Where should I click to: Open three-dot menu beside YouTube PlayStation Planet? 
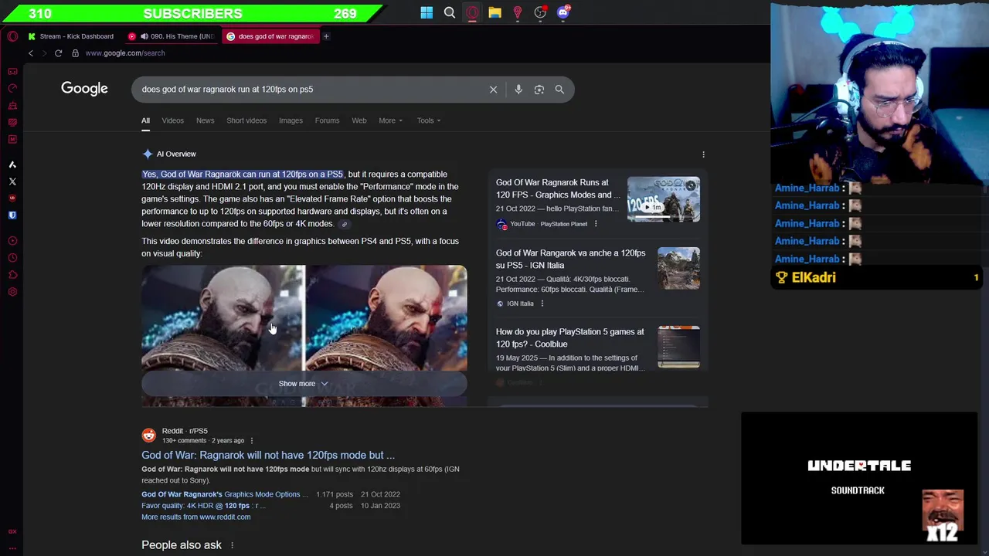pos(596,224)
